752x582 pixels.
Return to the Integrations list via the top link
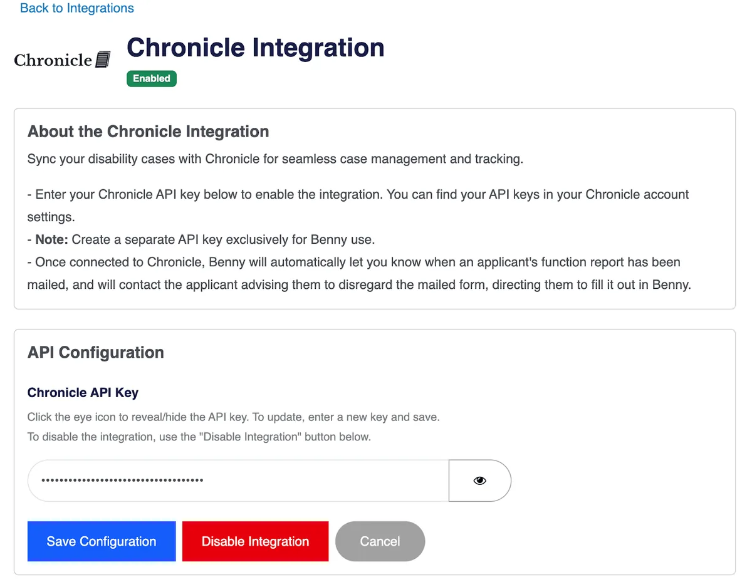click(76, 8)
